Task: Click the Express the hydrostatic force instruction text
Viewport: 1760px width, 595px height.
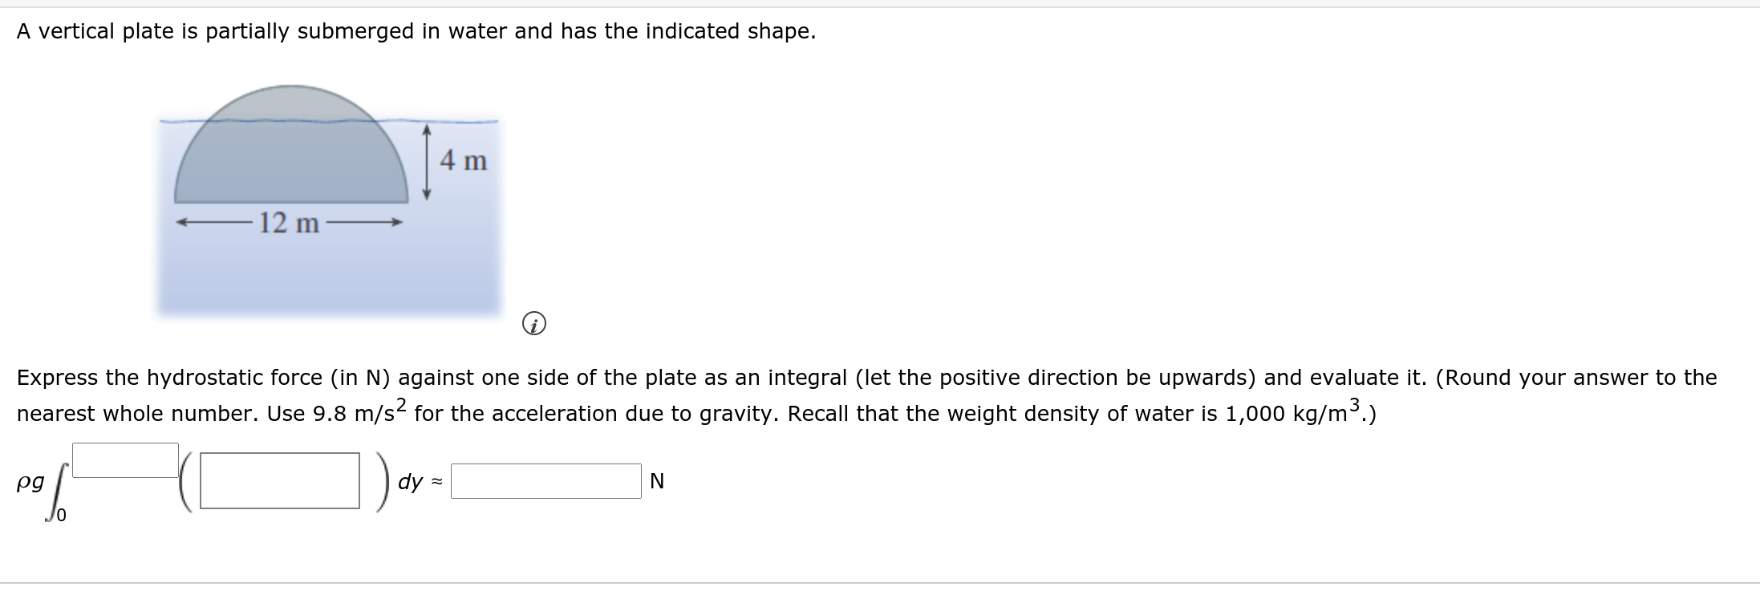Action: point(160,378)
